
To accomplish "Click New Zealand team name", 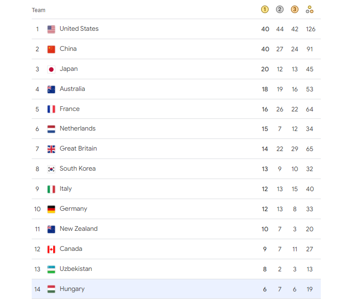I will point(78,229).
